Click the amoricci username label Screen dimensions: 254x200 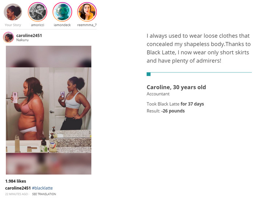[x=37, y=25]
